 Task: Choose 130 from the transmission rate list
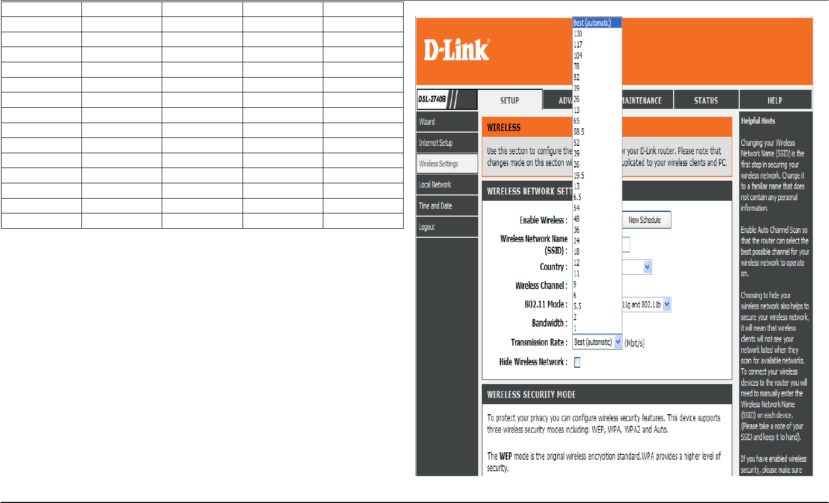pos(597,34)
